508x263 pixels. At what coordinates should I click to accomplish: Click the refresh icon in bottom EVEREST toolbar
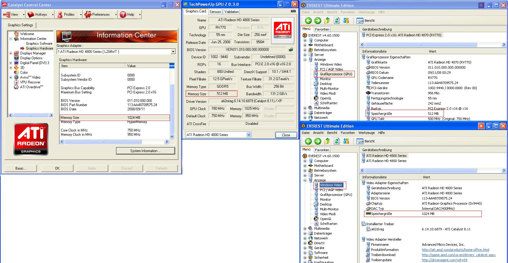pos(337,141)
